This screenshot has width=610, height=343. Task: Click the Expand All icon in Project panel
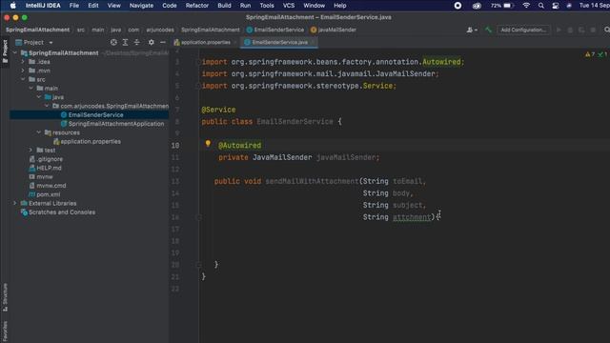coord(125,42)
